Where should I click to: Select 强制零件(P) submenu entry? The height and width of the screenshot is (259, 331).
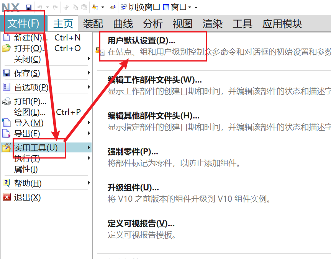[x=133, y=152]
